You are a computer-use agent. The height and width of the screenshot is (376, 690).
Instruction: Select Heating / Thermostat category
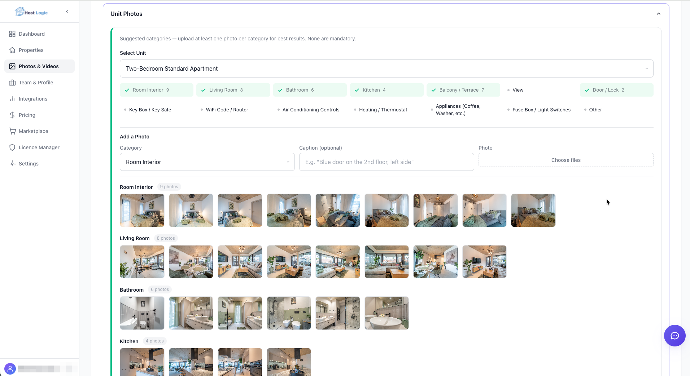coord(387,110)
